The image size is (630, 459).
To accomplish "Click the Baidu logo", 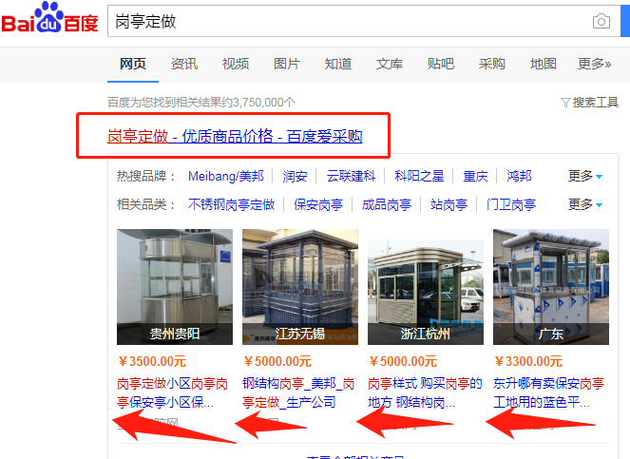I will tap(49, 18).
